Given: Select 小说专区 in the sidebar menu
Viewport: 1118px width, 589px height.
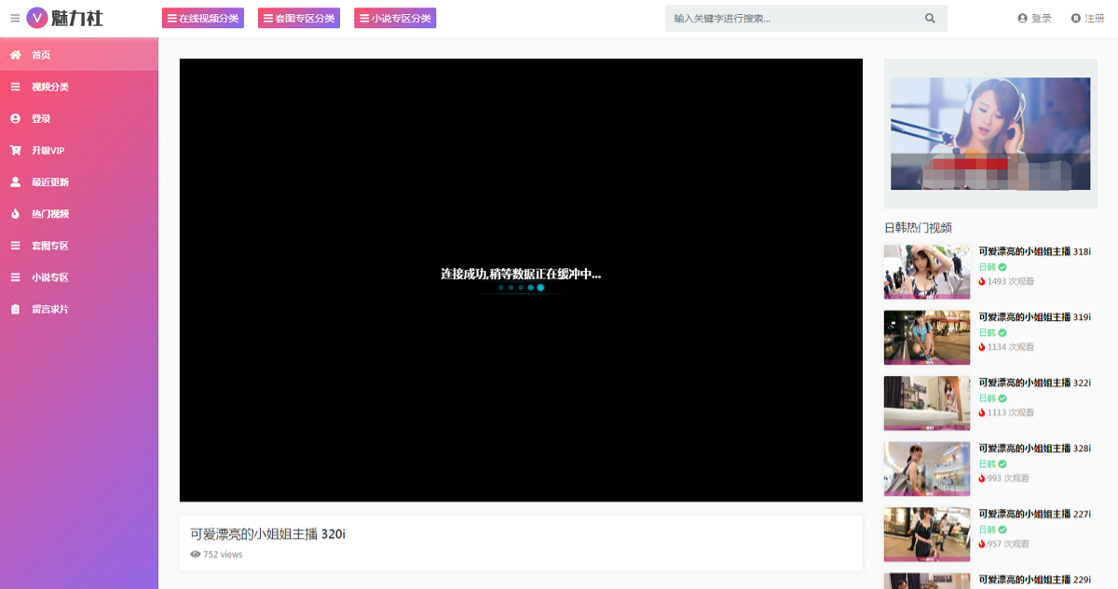Looking at the screenshot, I should (x=49, y=277).
